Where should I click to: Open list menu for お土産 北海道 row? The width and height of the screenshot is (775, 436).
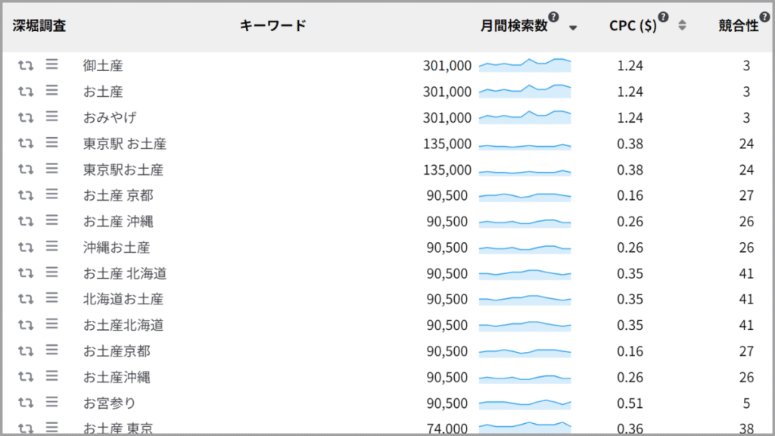point(51,272)
